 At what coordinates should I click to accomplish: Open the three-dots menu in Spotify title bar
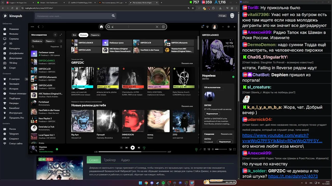(x=32, y=27)
